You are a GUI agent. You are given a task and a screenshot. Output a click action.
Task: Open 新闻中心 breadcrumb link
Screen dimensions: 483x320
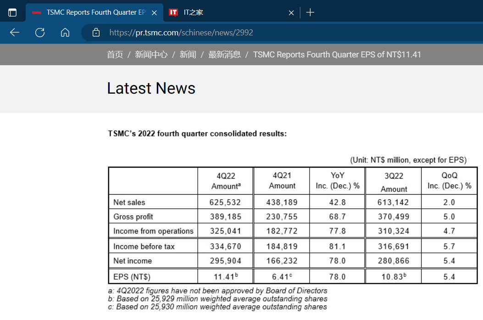tap(151, 55)
